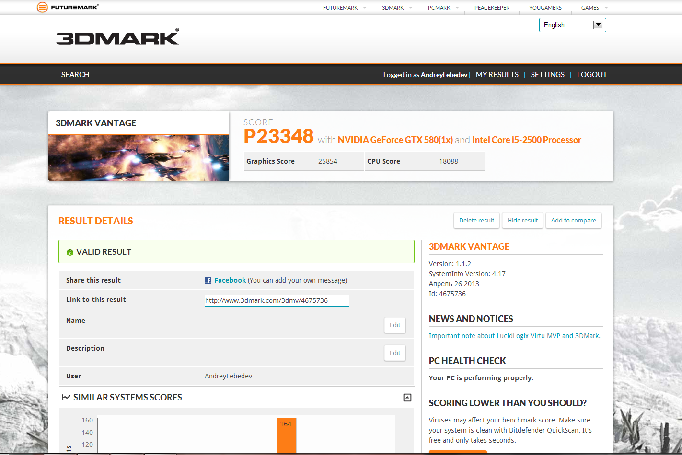The width and height of the screenshot is (682, 455).
Task: Click 'Your PC is performing properly.' text
Action: point(481,378)
